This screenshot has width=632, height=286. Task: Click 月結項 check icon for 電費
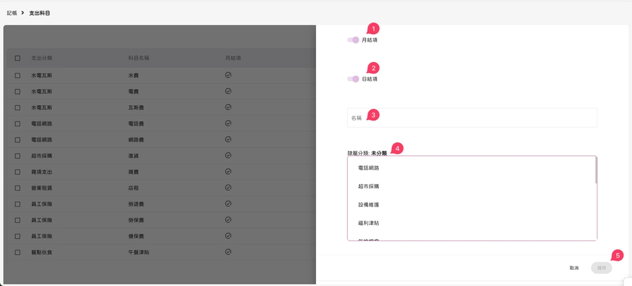coord(228,91)
